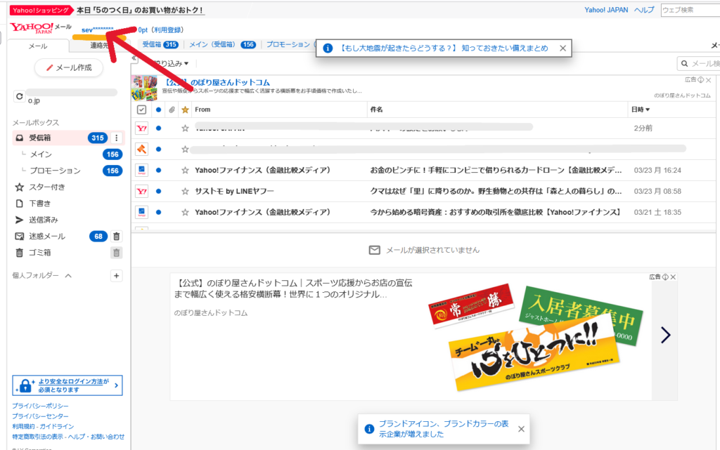
Task: Click the メール作成 compose button
Action: 68,68
